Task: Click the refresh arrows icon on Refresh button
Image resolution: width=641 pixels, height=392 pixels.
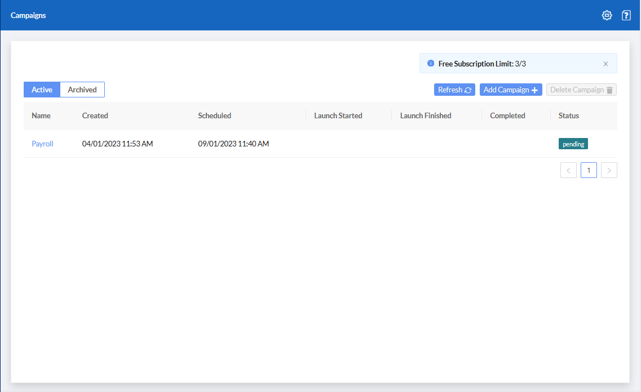Action: 468,90
